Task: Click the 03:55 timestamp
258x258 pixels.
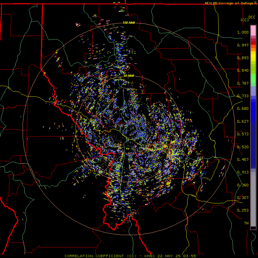Action: tap(190, 256)
